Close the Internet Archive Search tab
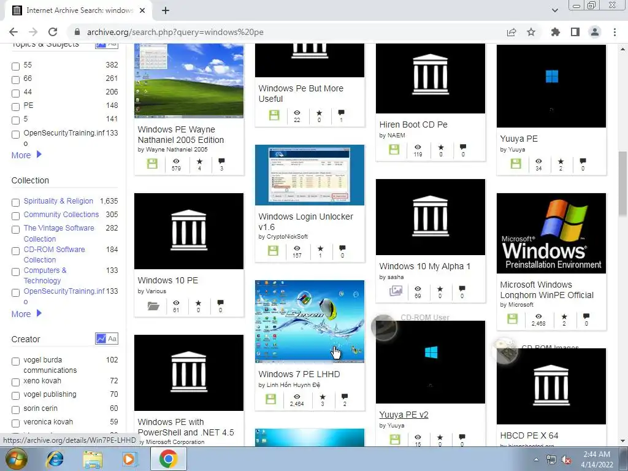The image size is (628, 471). click(142, 10)
